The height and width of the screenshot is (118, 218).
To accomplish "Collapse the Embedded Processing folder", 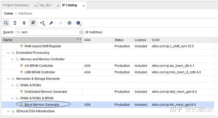I will (x=9, y=53).
